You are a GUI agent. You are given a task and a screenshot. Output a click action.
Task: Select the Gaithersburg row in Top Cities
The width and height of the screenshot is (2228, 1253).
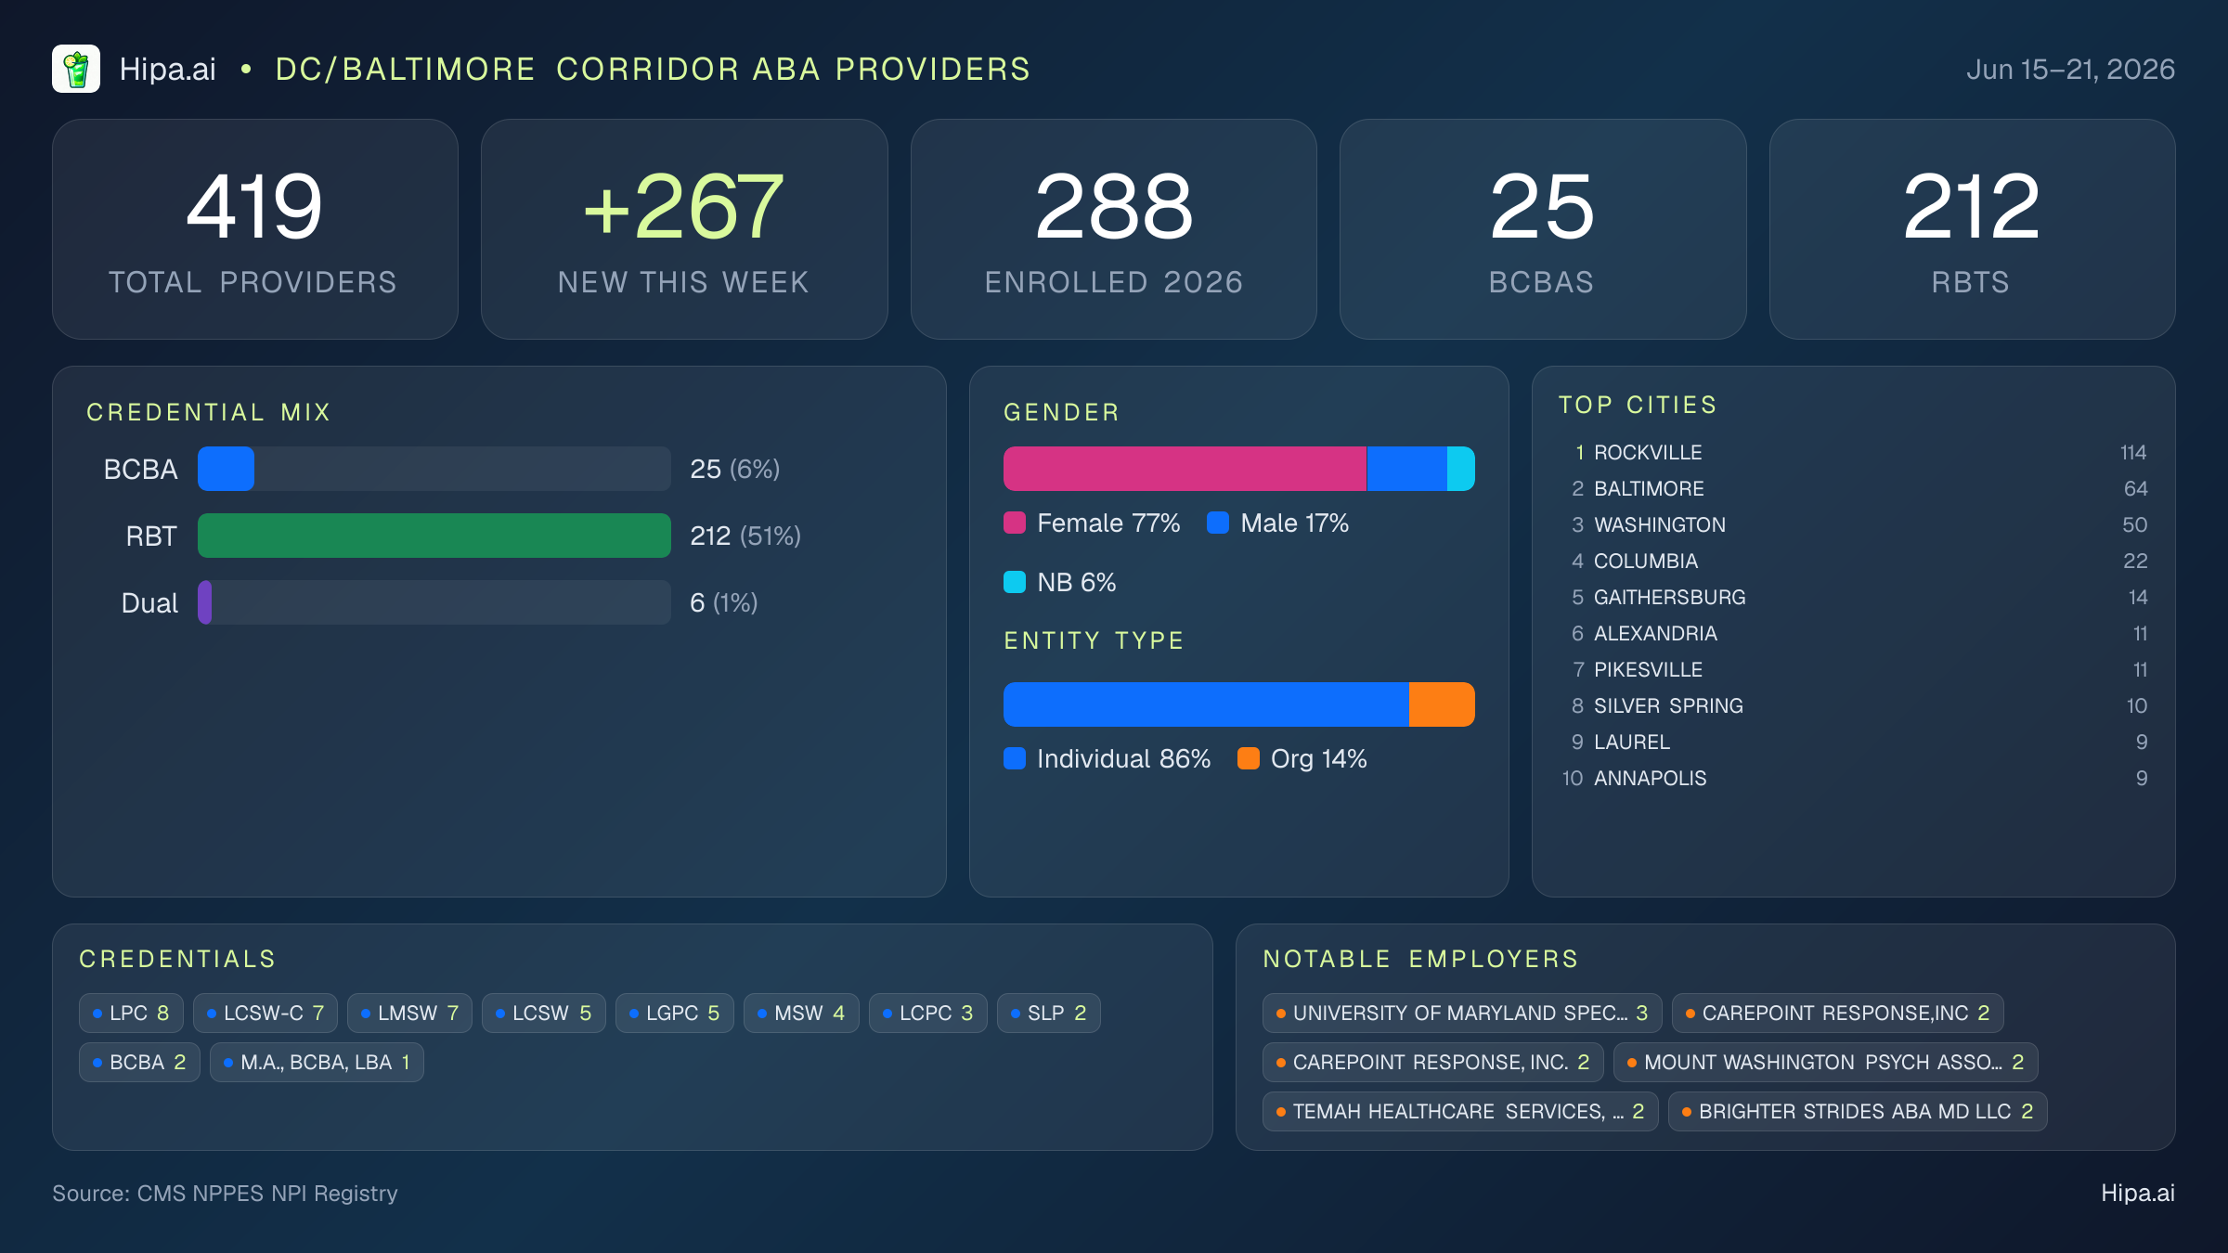pyautogui.click(x=1854, y=597)
